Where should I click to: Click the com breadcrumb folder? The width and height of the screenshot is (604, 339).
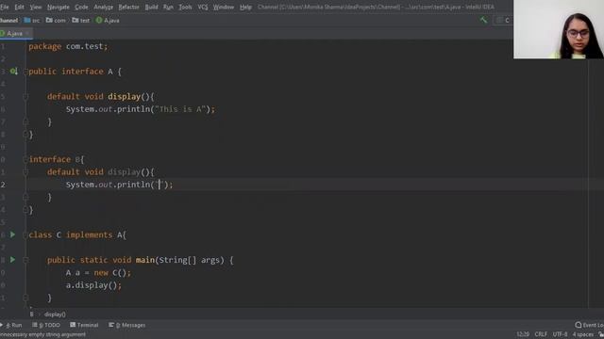pyautogui.click(x=57, y=21)
